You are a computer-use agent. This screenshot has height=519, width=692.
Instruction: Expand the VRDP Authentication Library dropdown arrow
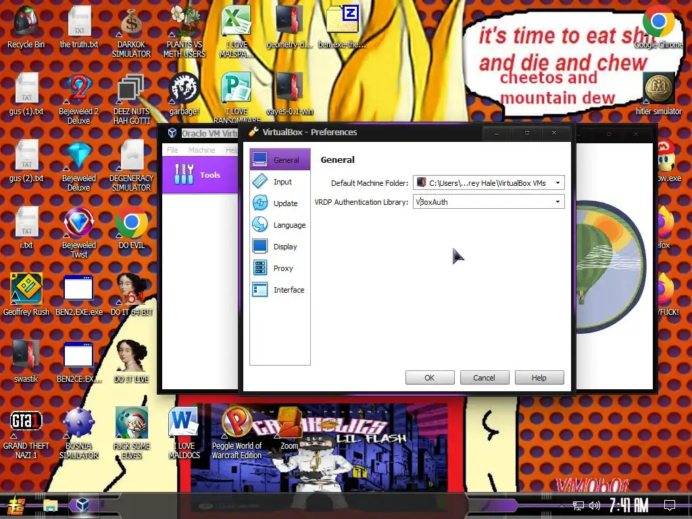(x=558, y=201)
